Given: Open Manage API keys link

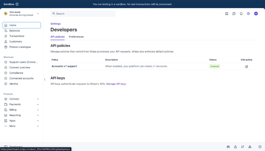Looking at the screenshot, I should click(116, 84).
